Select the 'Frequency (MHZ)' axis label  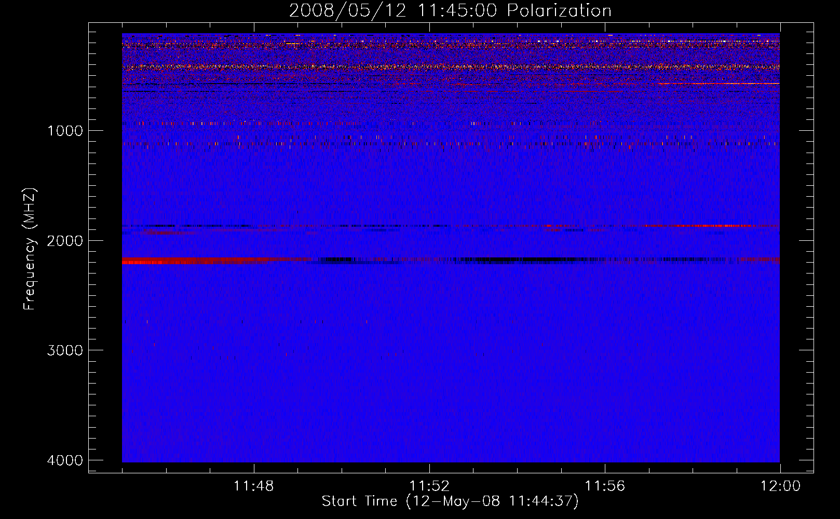pos(30,249)
